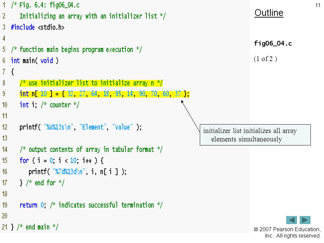
Task: Click slide number 11
Action: (x=318, y=5)
